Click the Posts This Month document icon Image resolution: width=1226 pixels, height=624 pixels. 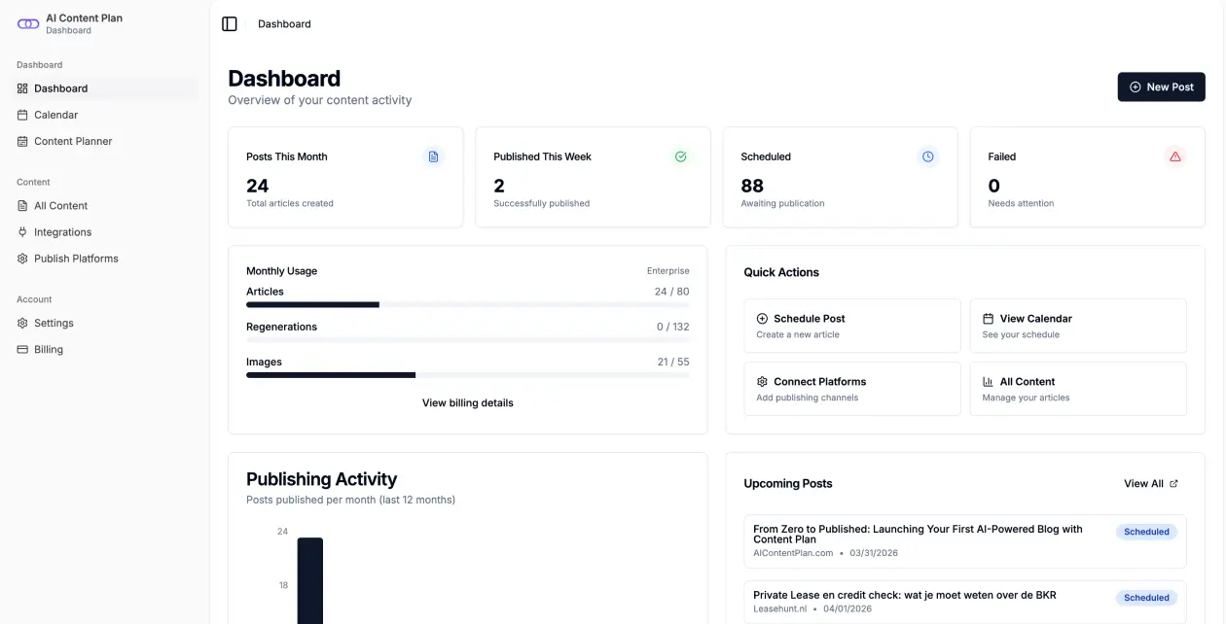tap(434, 156)
